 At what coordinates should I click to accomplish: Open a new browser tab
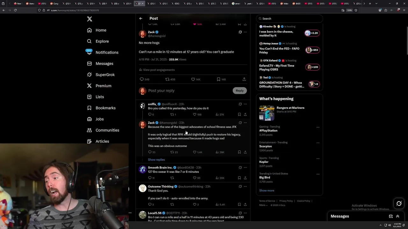coord(370,3)
